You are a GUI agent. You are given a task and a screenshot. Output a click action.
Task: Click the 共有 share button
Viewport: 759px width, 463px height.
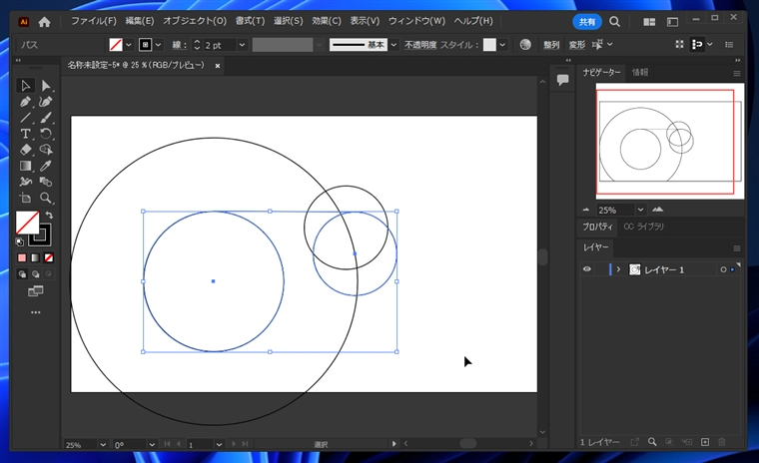tap(587, 22)
